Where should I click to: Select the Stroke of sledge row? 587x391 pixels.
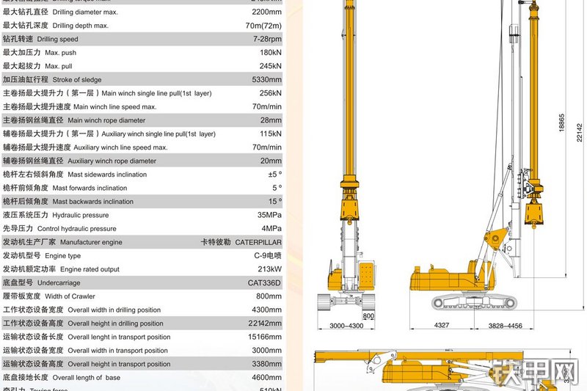click(x=142, y=79)
